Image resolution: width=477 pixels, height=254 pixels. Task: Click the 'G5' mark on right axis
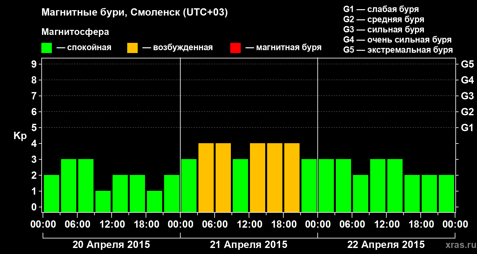click(x=467, y=64)
